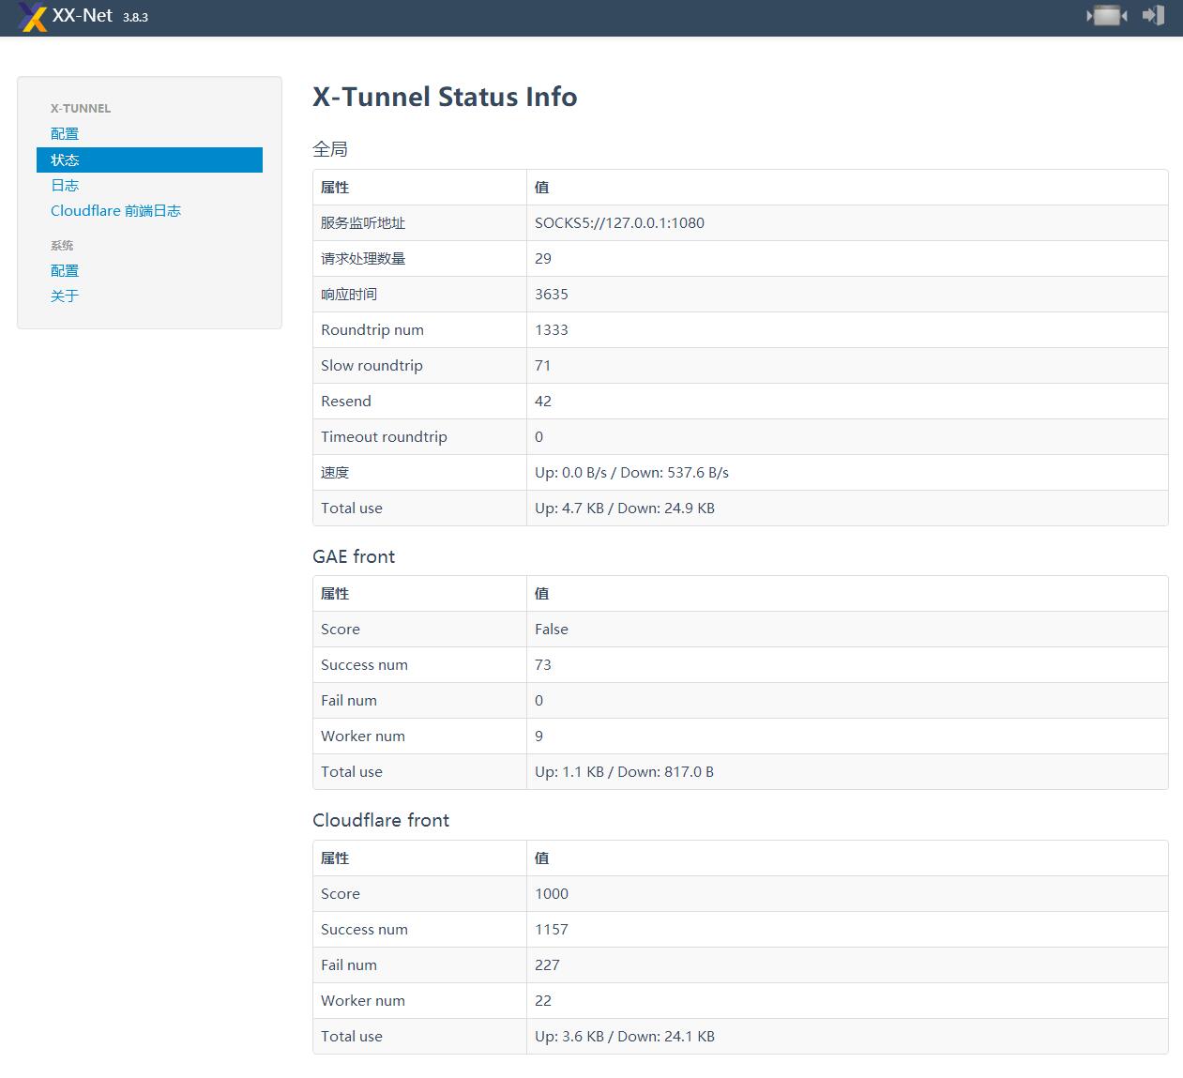This screenshot has width=1183, height=1078.
Task: Open the 系统 配置 settings page
Action: tap(64, 270)
